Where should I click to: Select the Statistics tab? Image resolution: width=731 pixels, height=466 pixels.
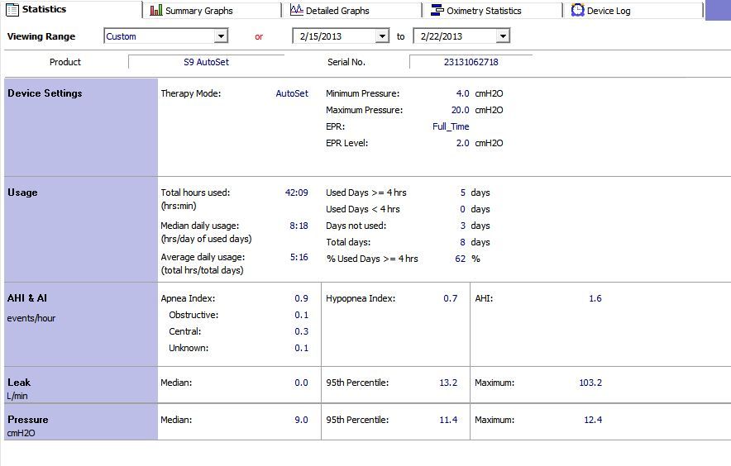click(71, 9)
